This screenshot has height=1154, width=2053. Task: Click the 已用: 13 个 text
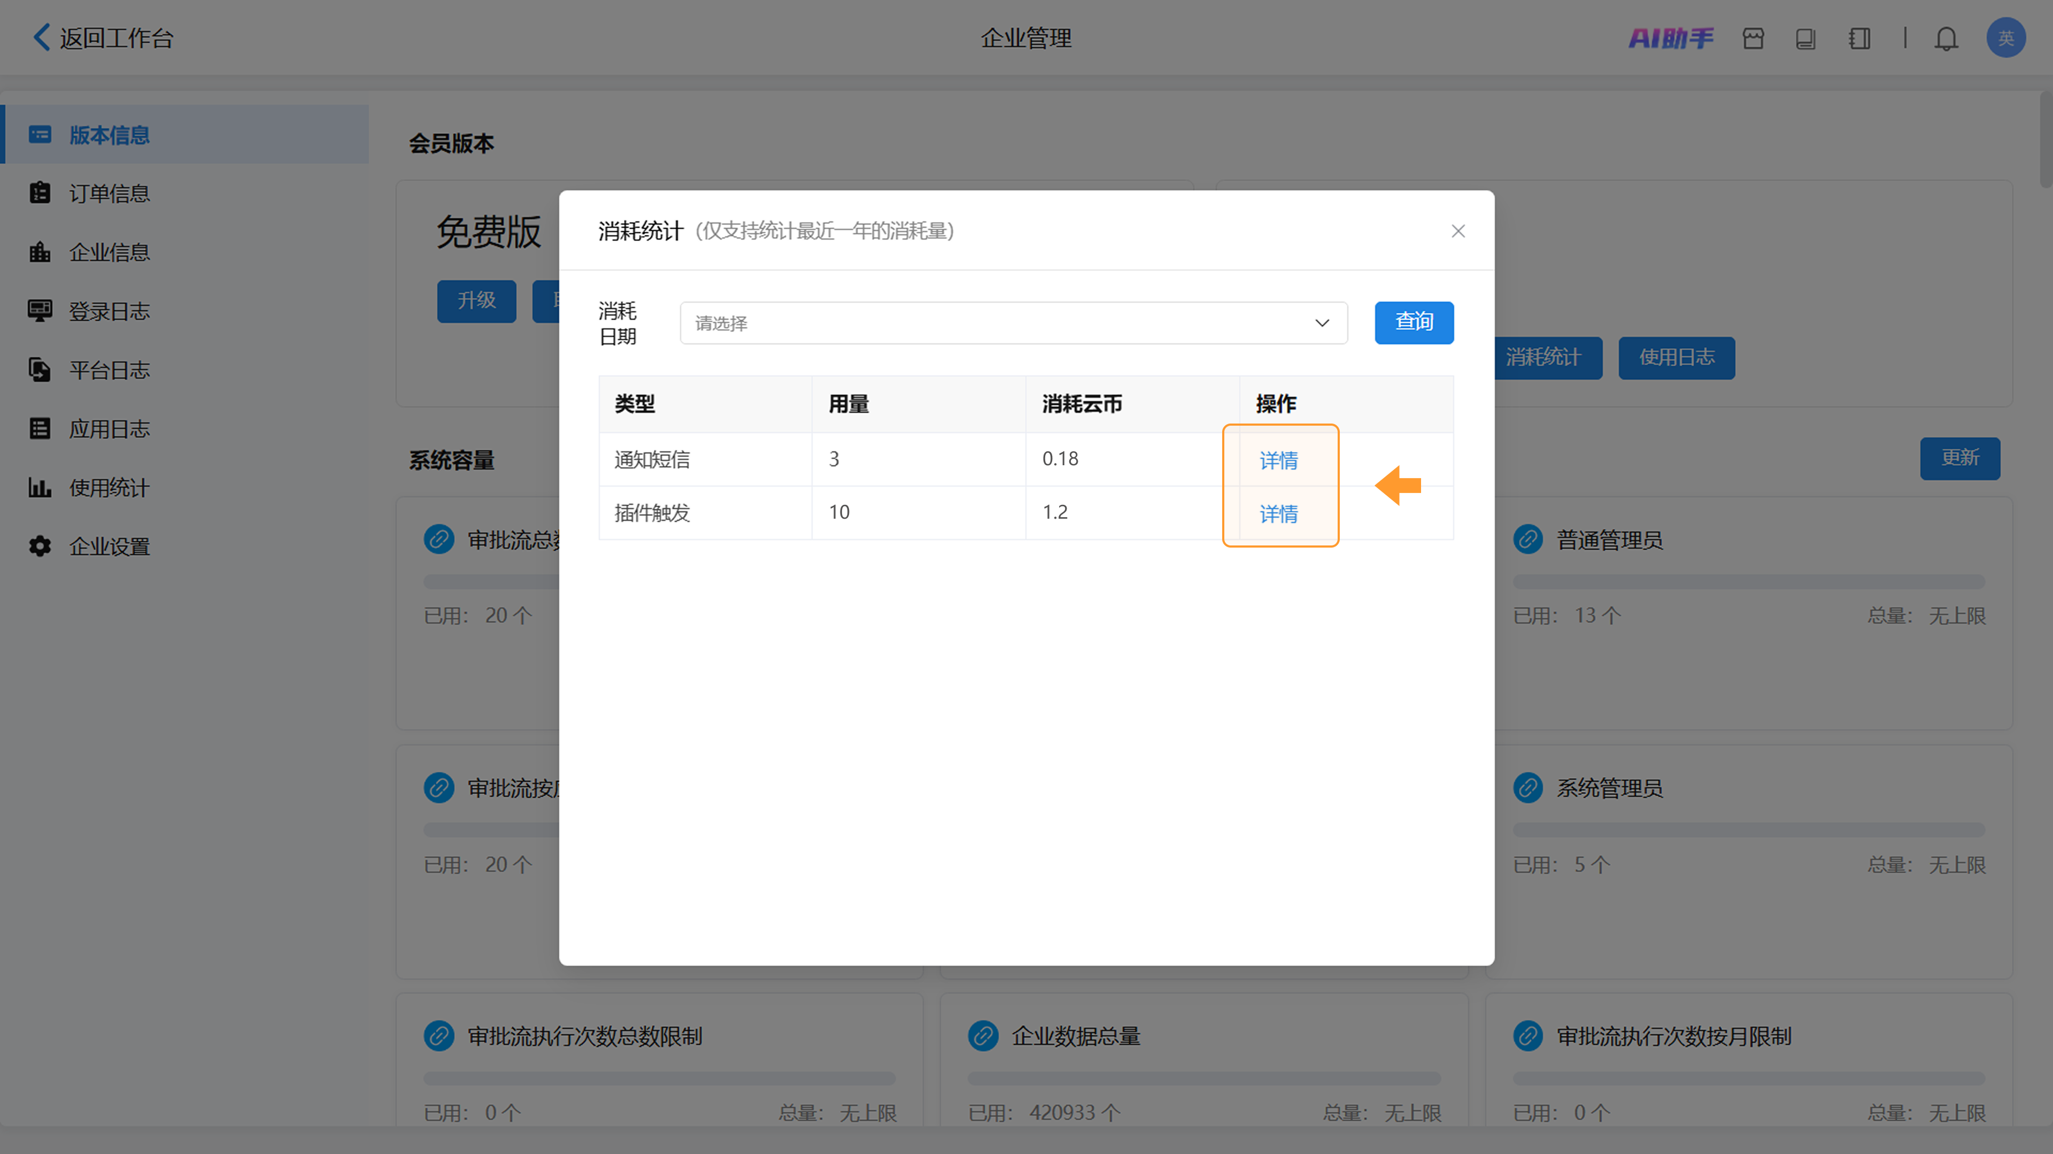click(x=1567, y=616)
